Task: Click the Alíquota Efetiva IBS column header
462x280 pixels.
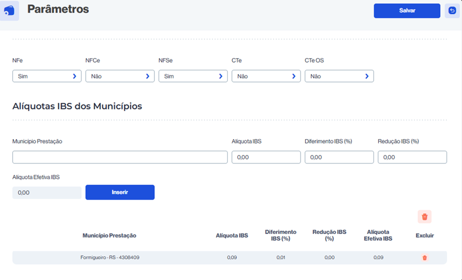Action: tap(378, 236)
